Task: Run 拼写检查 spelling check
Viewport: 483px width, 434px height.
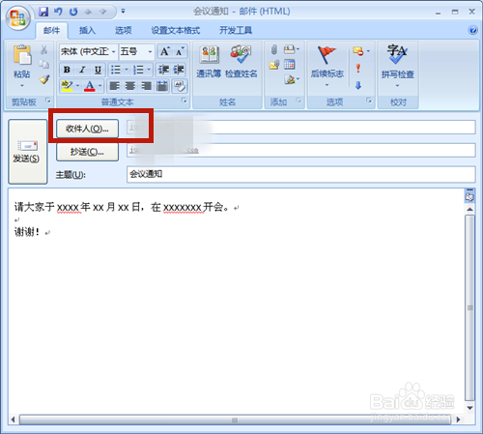Action: pos(398,66)
